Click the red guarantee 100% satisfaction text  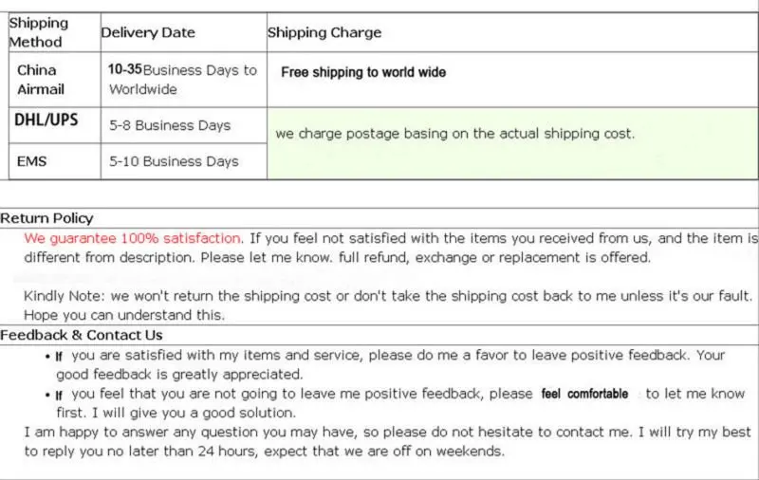tap(134, 238)
